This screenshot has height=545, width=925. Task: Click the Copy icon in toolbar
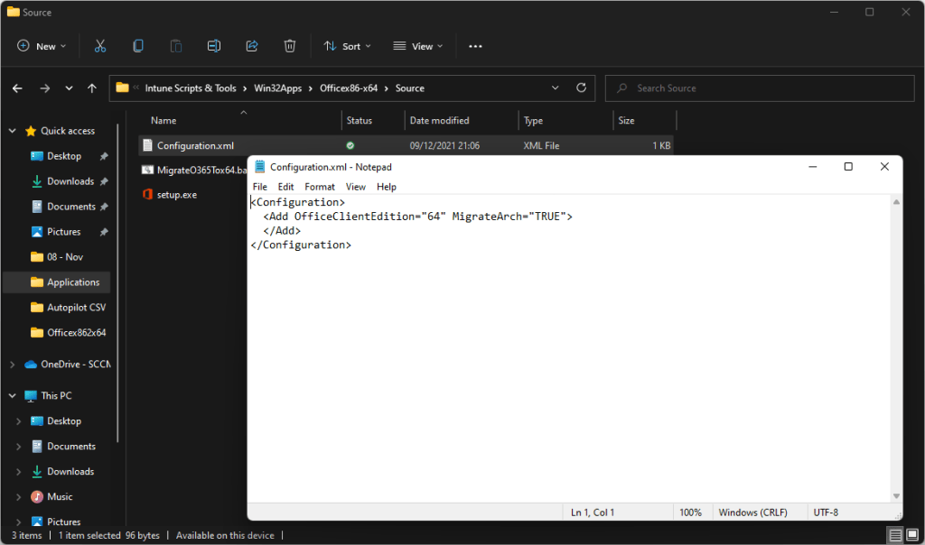[x=138, y=46]
